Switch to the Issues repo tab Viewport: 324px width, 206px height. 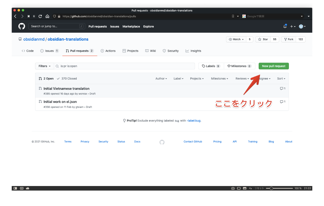pos(49,51)
